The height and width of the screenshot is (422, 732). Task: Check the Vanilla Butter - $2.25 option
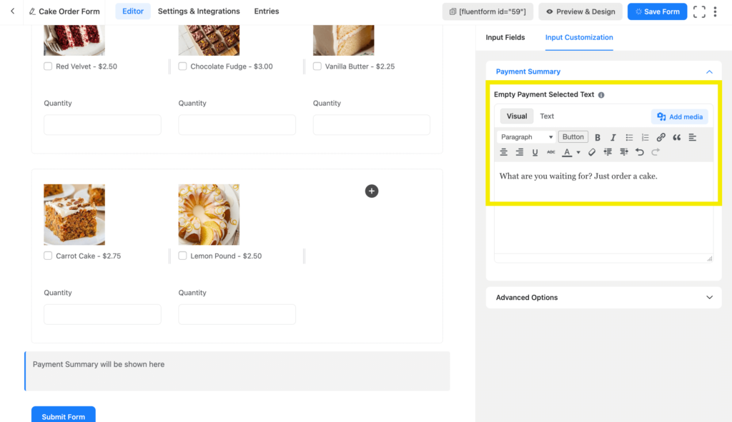(x=317, y=66)
